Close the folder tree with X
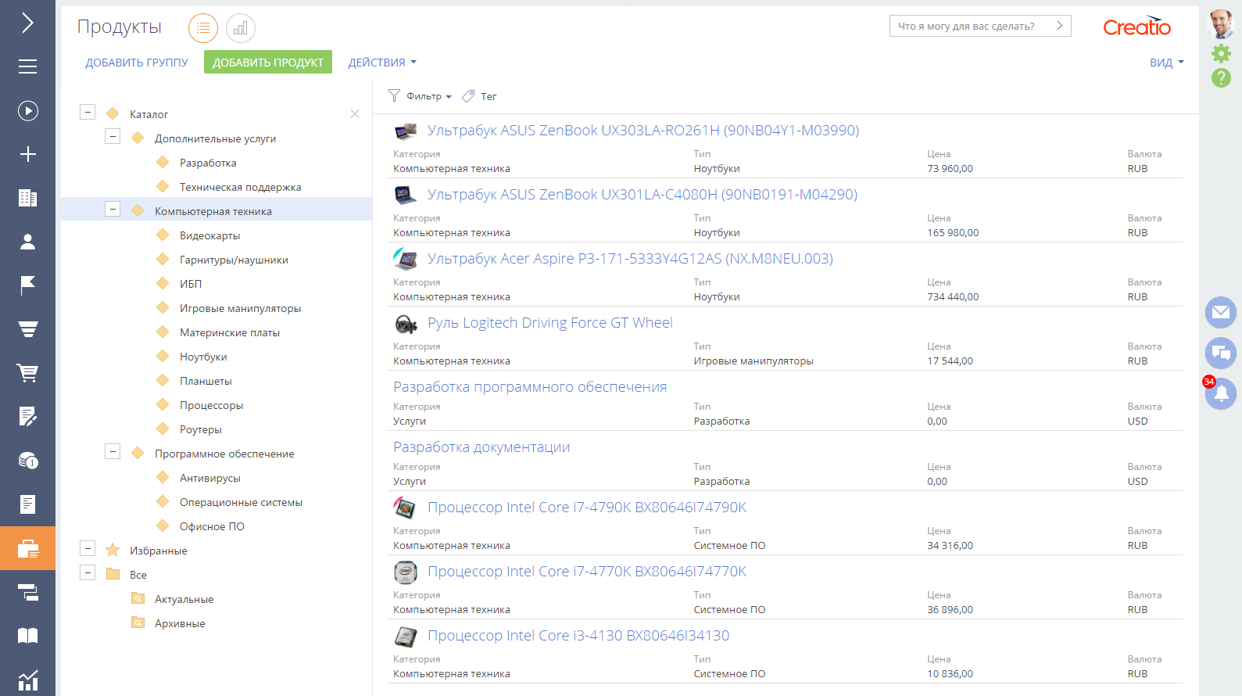Image resolution: width=1242 pixels, height=696 pixels. [355, 113]
